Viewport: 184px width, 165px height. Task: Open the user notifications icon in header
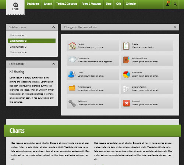(x=167, y=3)
